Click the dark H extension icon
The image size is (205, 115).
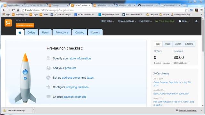[196, 10]
